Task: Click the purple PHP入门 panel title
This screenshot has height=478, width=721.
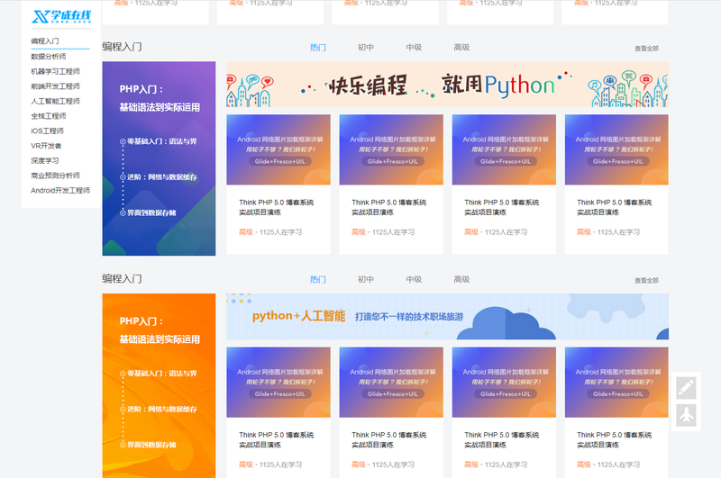Action: 160,98
